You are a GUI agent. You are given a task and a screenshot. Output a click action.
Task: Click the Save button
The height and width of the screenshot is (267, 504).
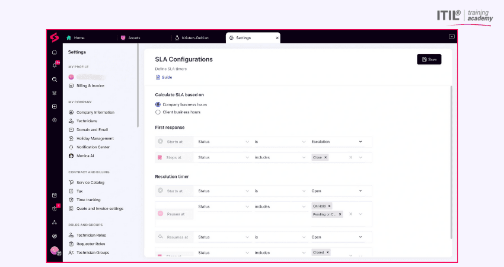429,59
